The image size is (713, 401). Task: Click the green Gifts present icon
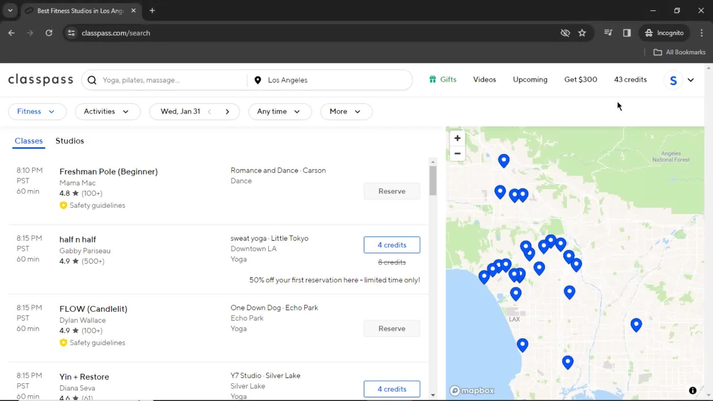tap(433, 79)
